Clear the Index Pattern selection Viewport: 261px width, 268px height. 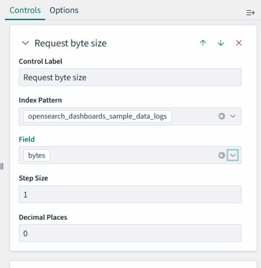222,116
